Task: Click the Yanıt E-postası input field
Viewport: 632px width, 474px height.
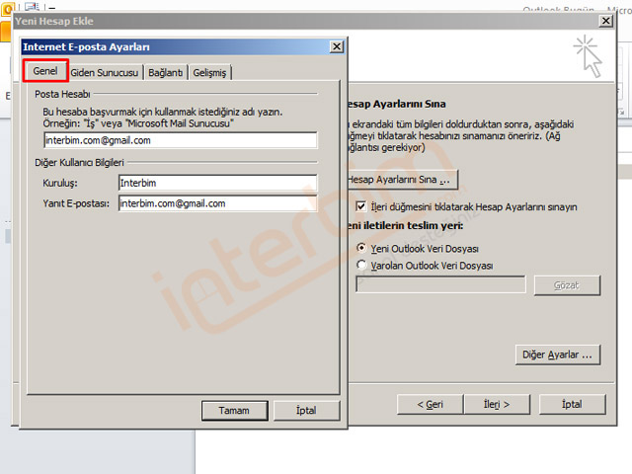Action: [x=216, y=203]
